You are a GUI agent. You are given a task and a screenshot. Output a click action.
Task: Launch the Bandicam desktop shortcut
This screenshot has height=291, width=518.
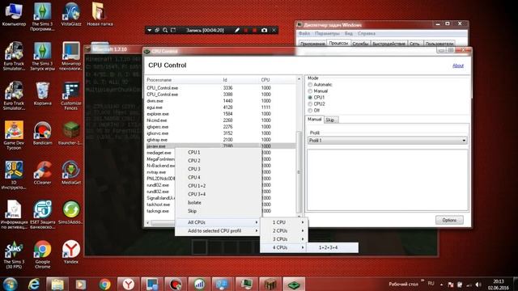click(42, 133)
